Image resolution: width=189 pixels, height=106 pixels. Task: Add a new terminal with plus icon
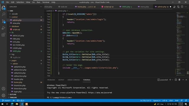pos(170,80)
